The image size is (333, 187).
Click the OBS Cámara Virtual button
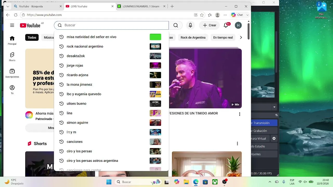tap(260, 138)
